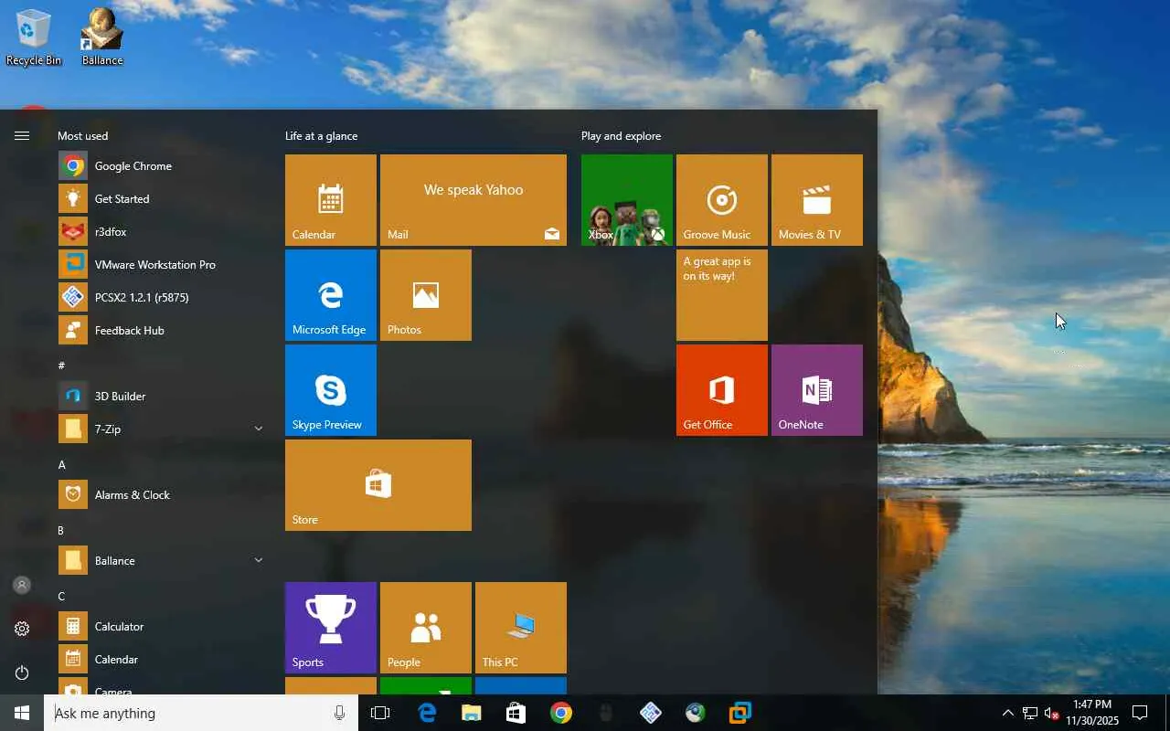Select the Ballance desktop shortcut
Viewport: 1170px width, 731px height.
[102, 37]
